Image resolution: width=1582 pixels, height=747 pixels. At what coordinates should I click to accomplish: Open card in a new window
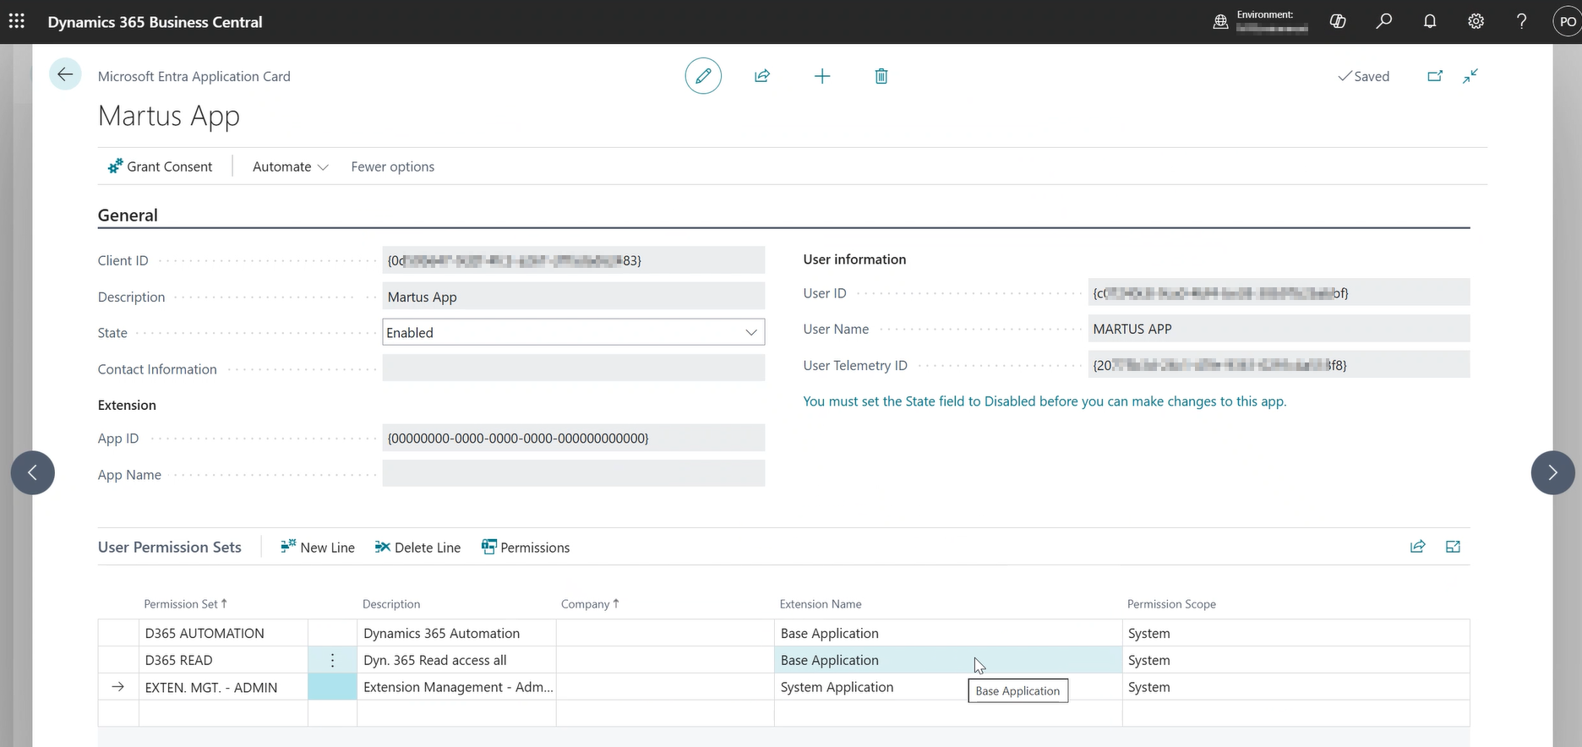(x=1435, y=76)
